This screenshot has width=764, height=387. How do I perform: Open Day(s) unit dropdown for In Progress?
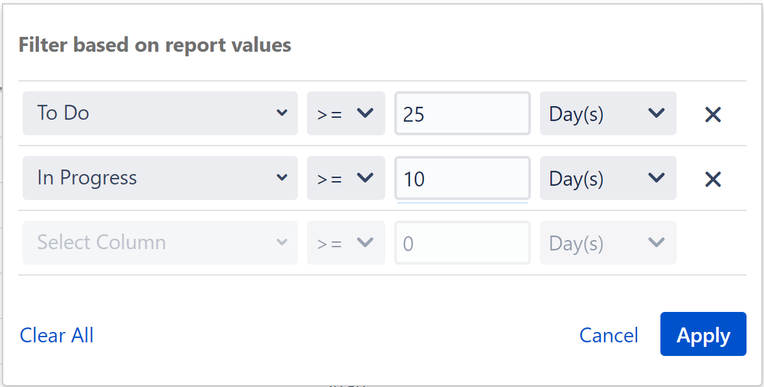tap(607, 178)
